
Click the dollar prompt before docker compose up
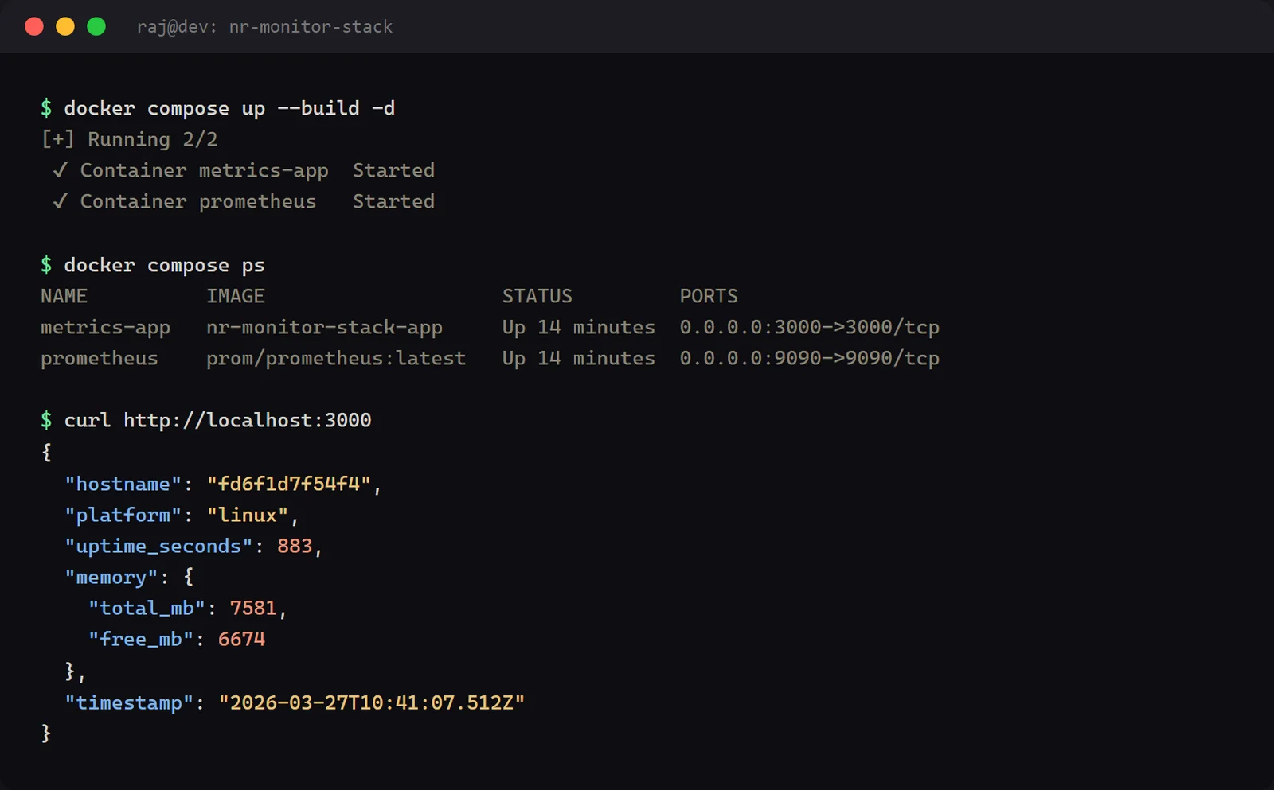pos(46,108)
